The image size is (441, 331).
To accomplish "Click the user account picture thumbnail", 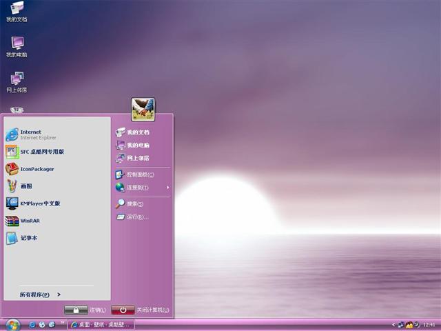I will [x=143, y=109].
